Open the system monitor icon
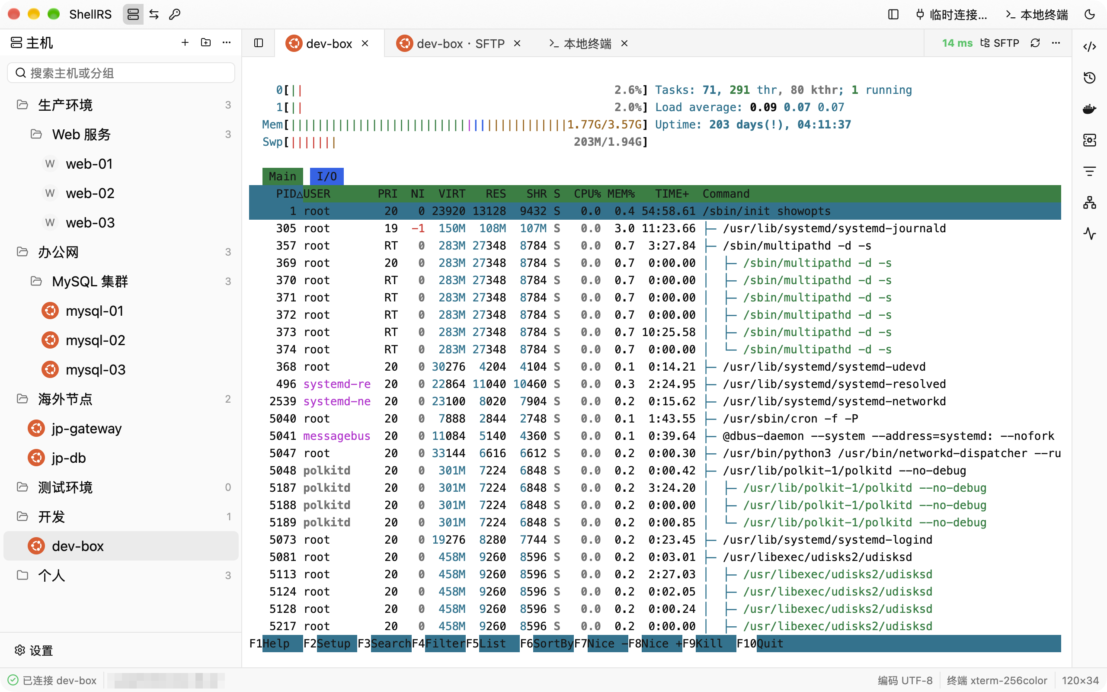Image resolution: width=1107 pixels, height=692 pixels. [1090, 140]
